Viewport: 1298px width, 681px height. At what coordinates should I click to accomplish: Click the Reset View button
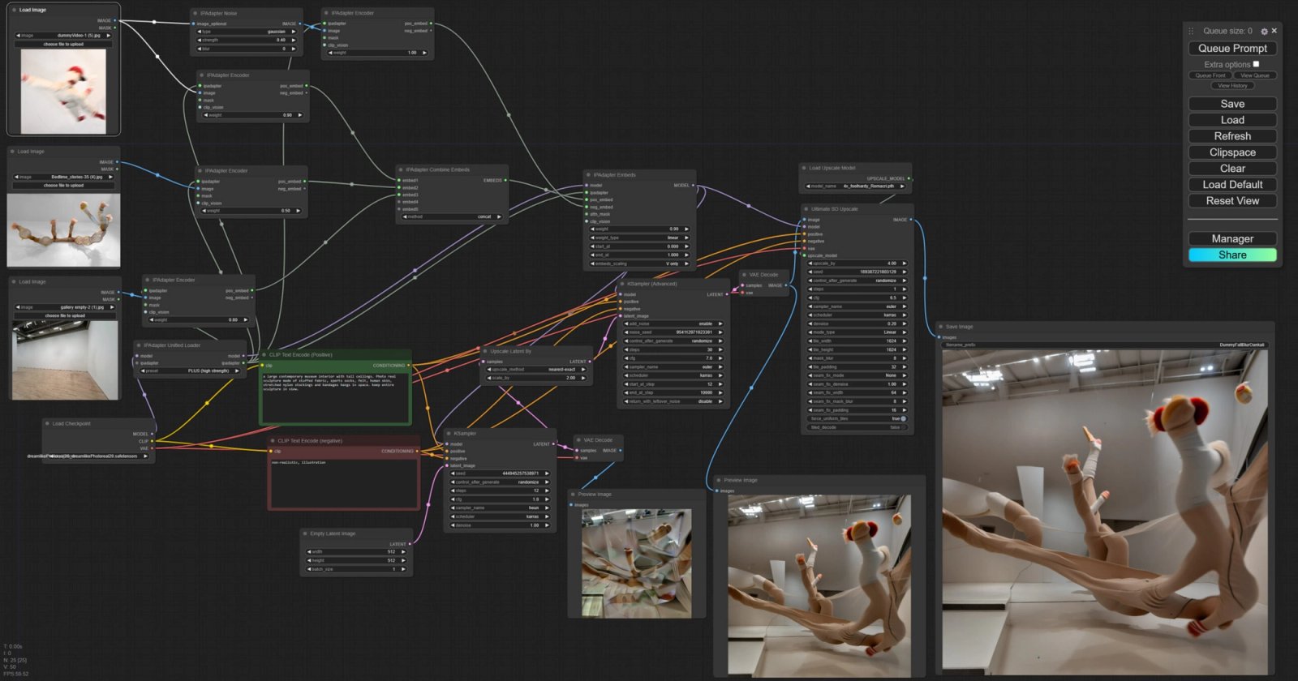point(1232,201)
